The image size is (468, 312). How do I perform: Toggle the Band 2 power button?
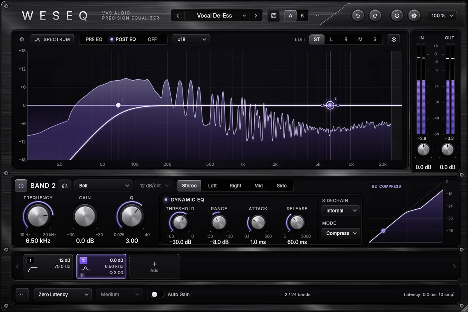(x=21, y=186)
